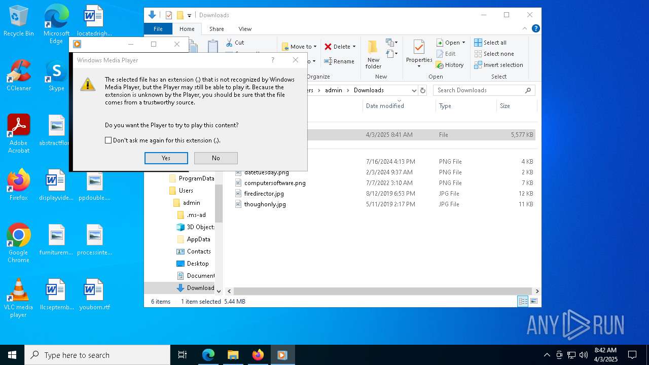Open AppData in navigation pane

(x=198, y=239)
